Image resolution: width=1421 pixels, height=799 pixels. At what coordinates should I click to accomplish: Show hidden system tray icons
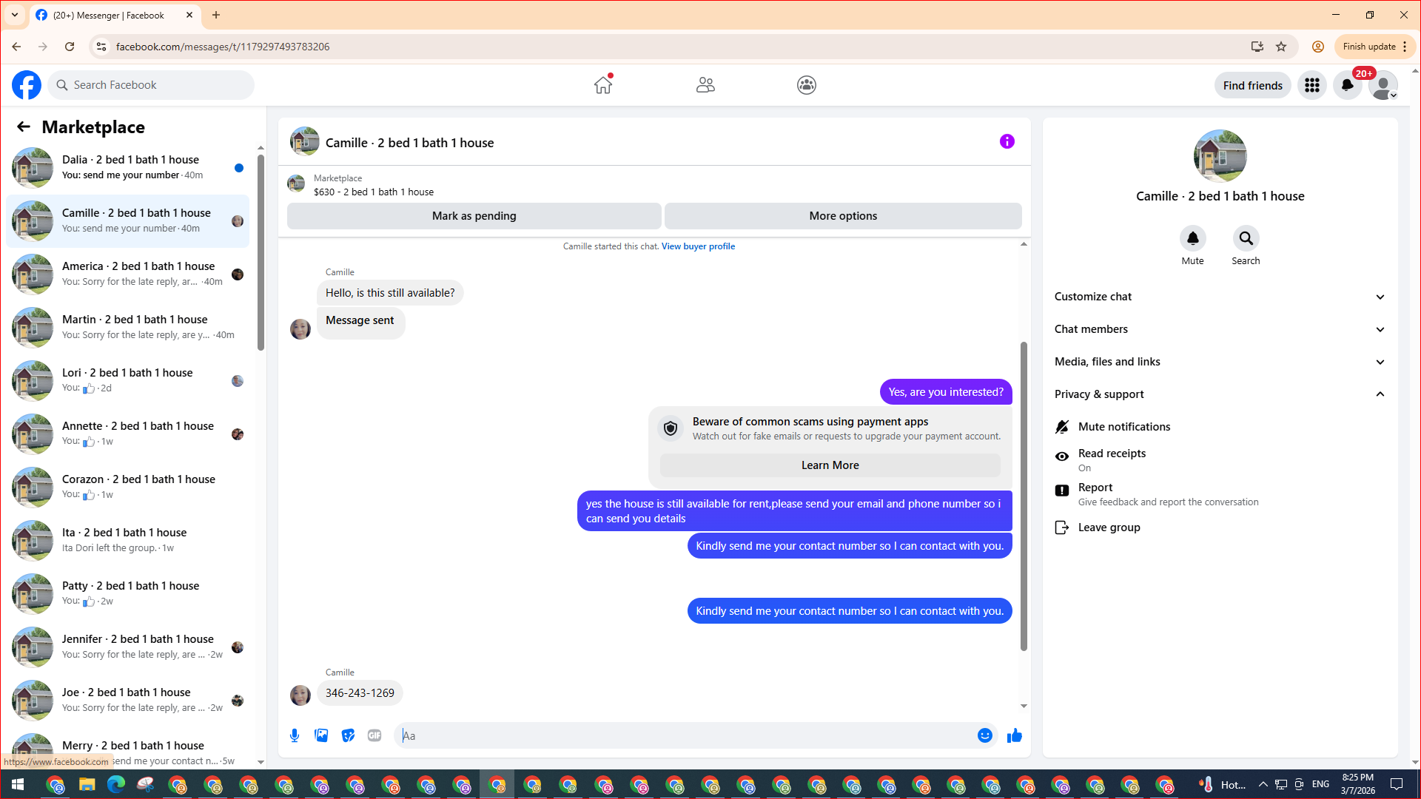(1263, 784)
